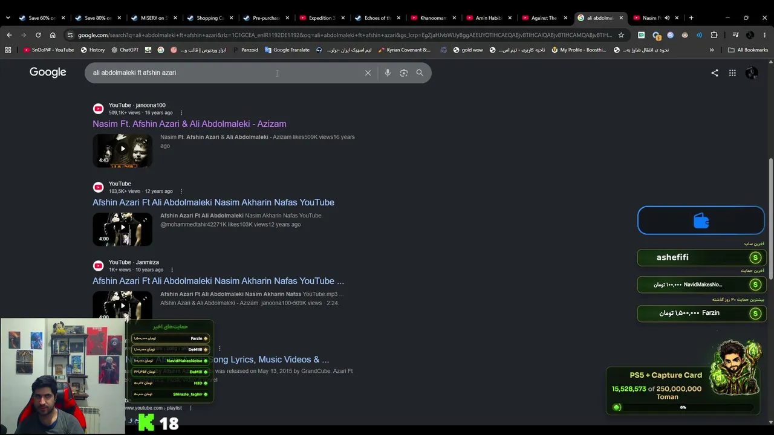Clear the search box with X
Viewport: 774px width, 435px height.
(x=368, y=73)
